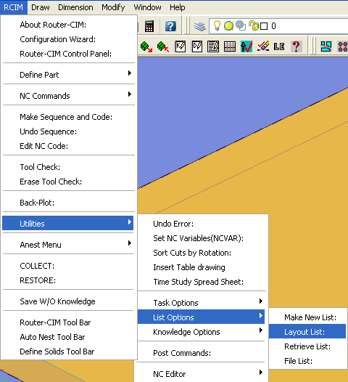348x382 pixels.
Task: Expand Knowledge Options submenu
Action: [x=202, y=332]
